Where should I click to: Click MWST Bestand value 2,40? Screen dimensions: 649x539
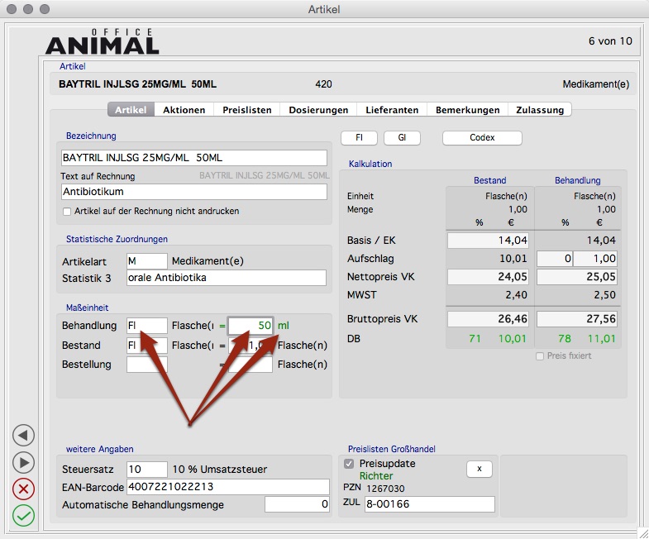(516, 295)
